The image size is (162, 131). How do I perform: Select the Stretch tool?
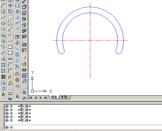click(10, 23)
